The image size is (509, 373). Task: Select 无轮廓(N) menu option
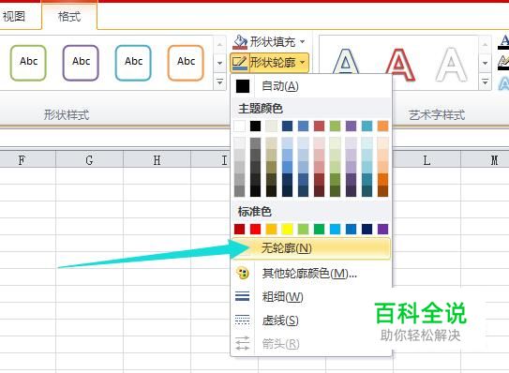coord(310,248)
